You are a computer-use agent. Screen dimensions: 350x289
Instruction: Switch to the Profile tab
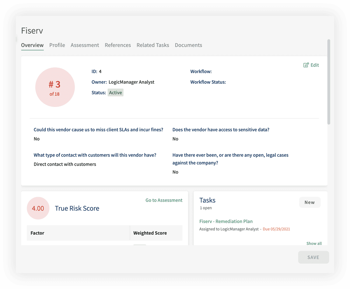57,45
